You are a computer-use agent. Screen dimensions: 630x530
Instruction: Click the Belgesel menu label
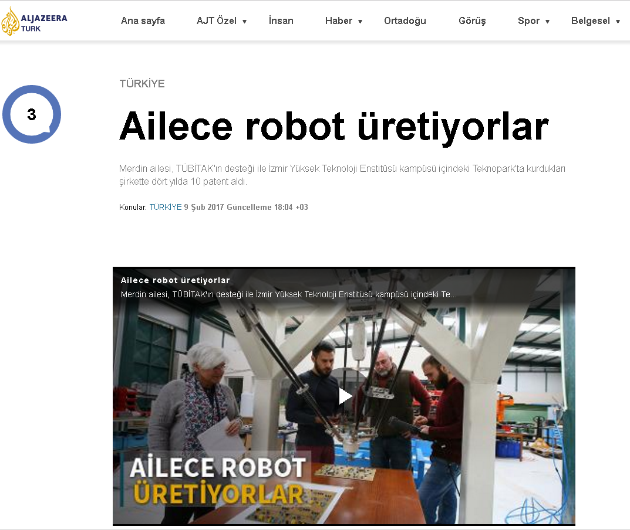point(590,21)
